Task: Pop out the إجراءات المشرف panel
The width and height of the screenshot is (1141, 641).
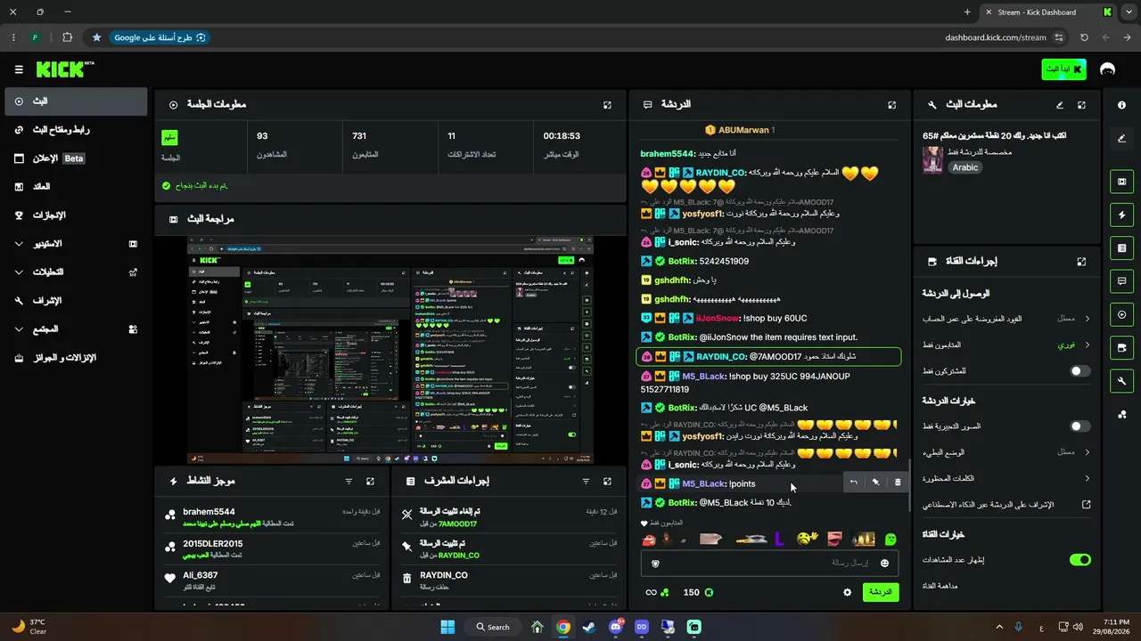Action: tap(607, 482)
